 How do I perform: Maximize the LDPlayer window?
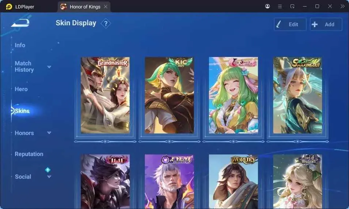pyautogui.click(x=317, y=6)
